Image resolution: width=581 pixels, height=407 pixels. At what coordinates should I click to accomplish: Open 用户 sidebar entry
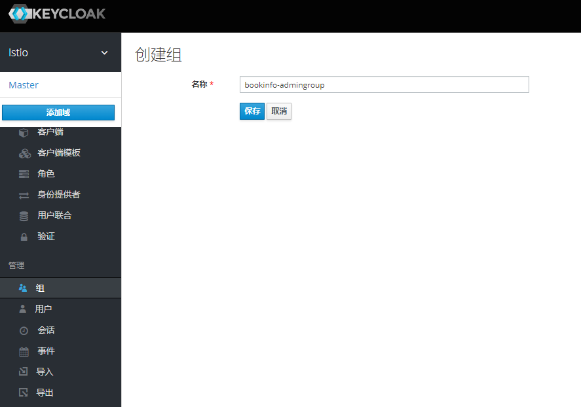coord(43,309)
